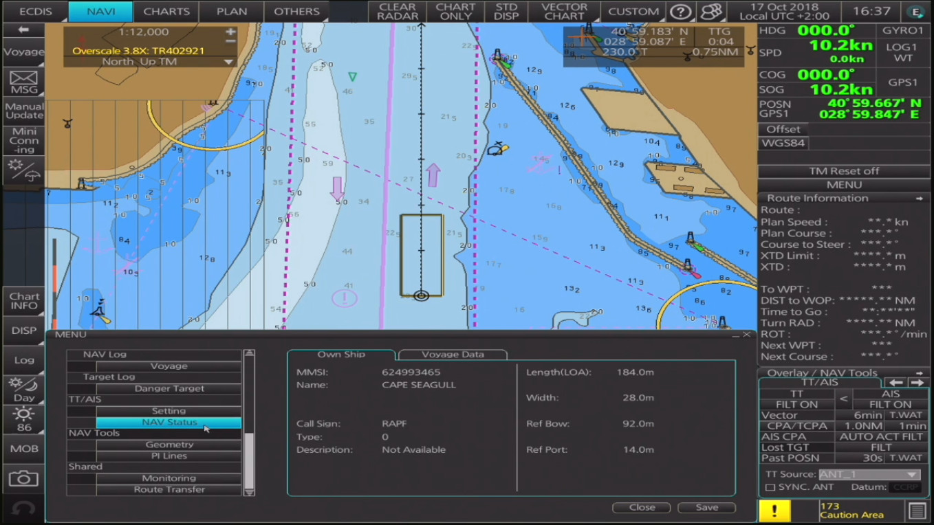Adjust brilliance with the sun icon (86)
The height and width of the screenshot is (525, 934).
click(x=23, y=418)
